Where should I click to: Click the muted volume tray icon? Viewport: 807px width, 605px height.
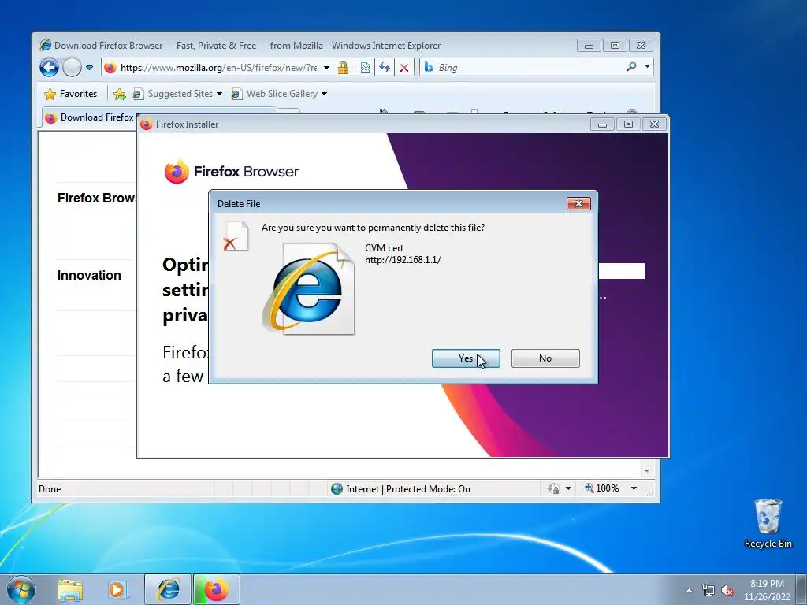pyautogui.click(x=727, y=590)
